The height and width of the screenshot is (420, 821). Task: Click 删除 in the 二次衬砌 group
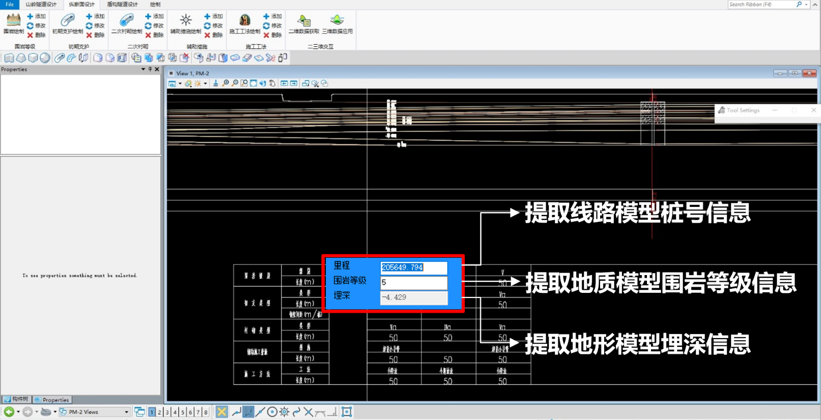(154, 35)
